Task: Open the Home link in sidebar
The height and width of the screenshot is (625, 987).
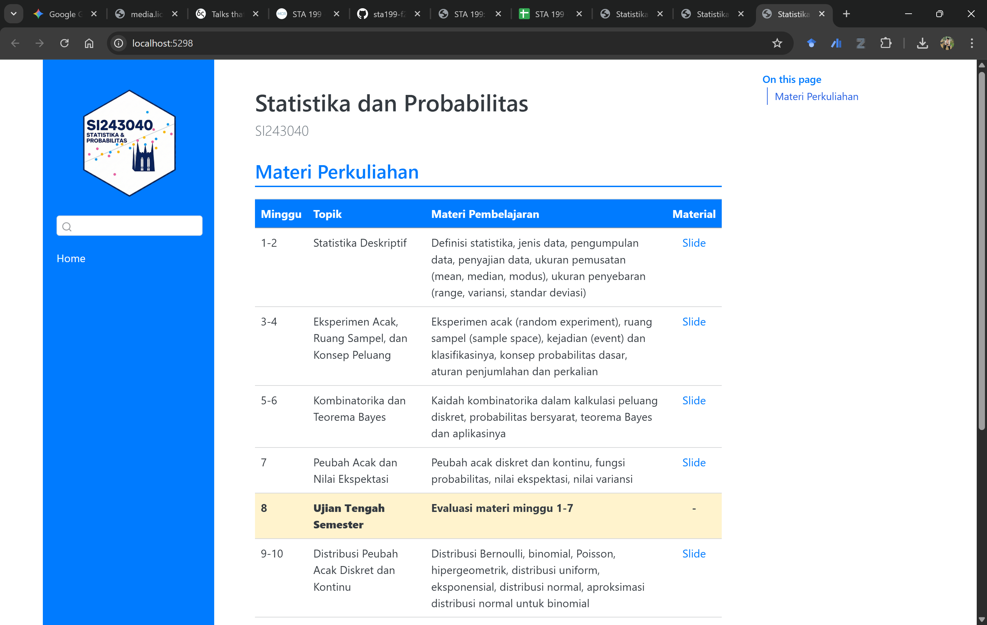Action: pos(71,258)
